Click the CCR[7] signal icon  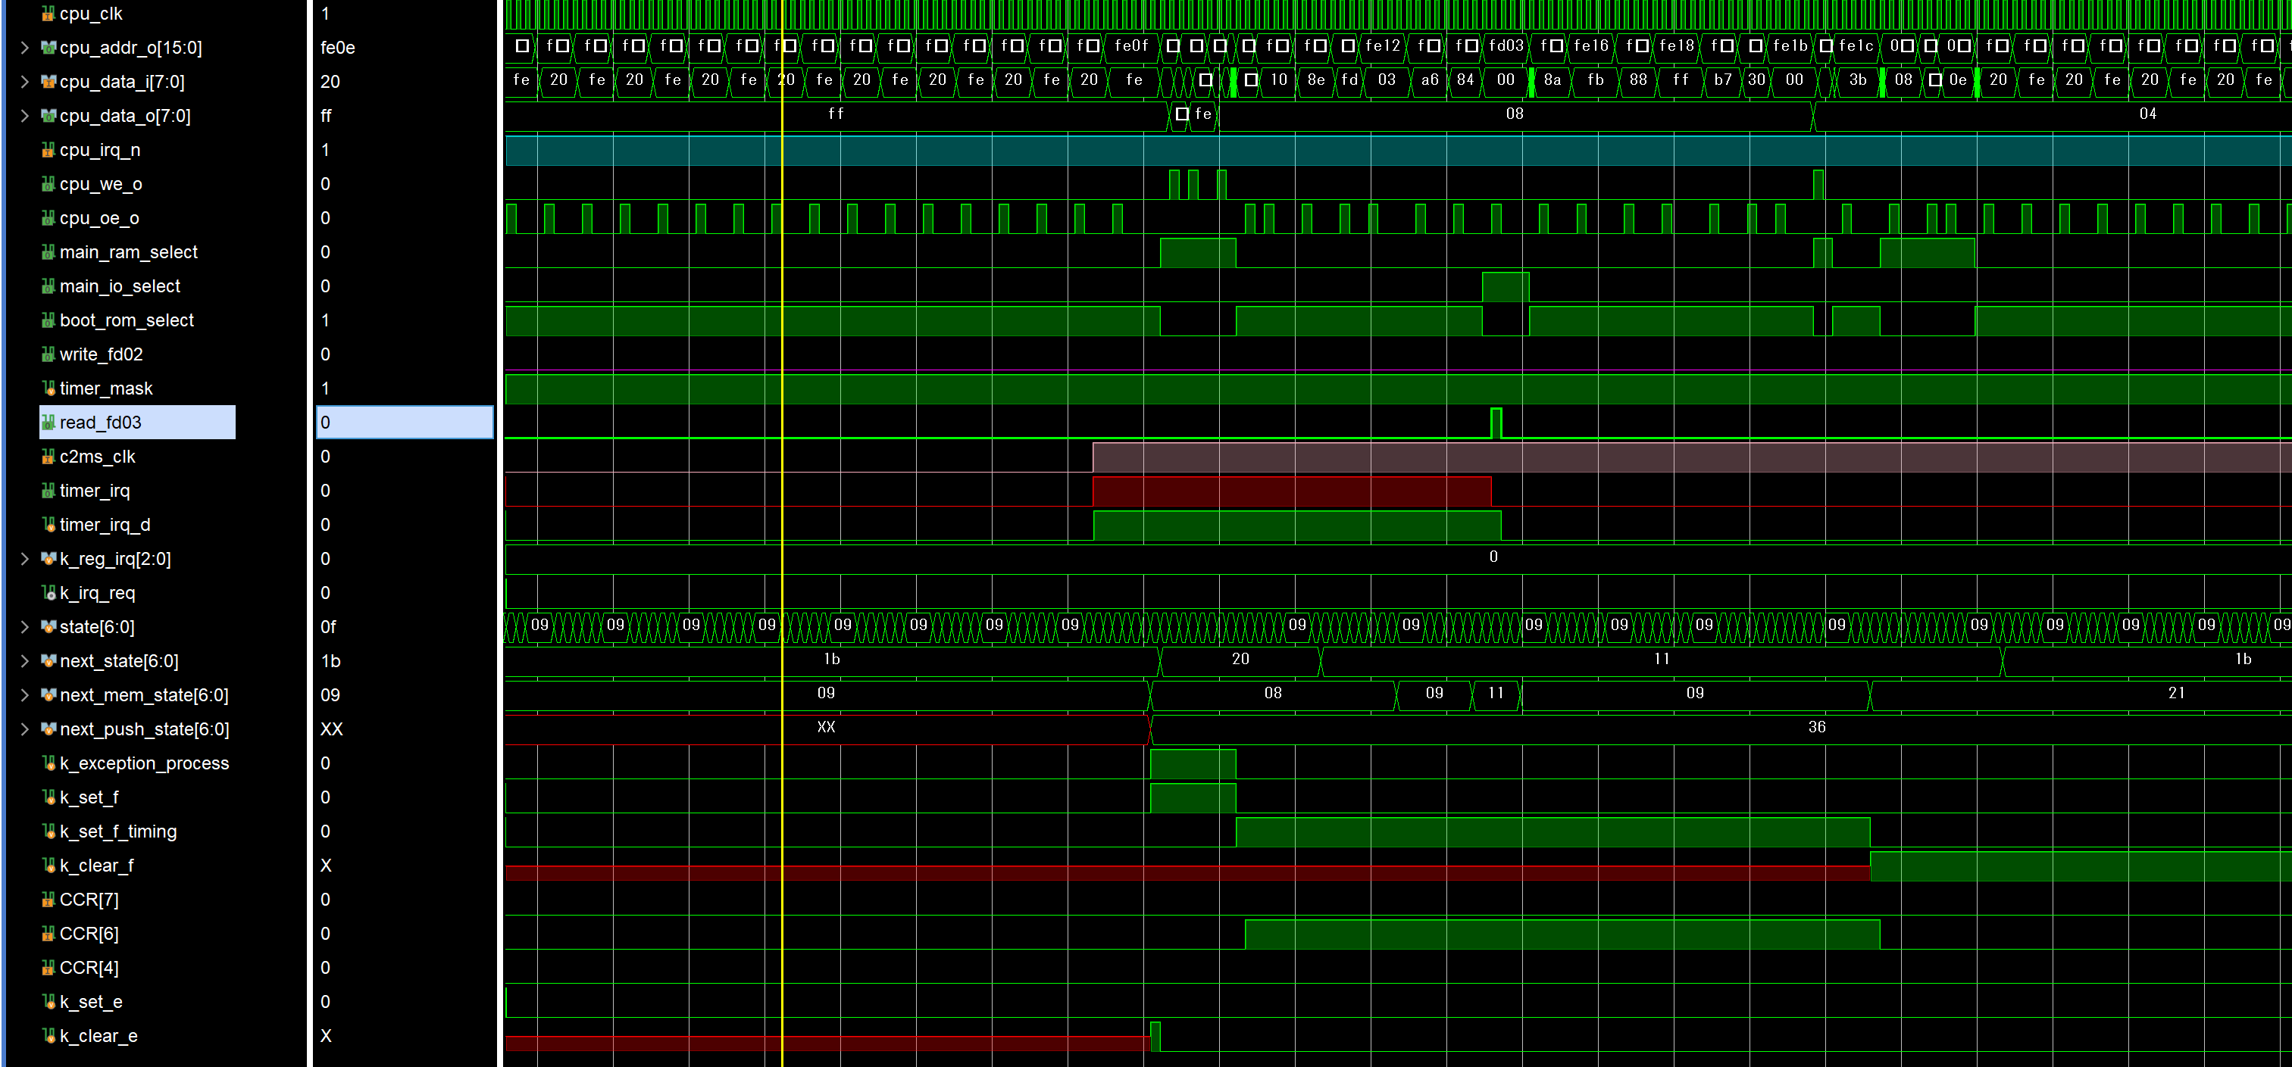tap(48, 900)
